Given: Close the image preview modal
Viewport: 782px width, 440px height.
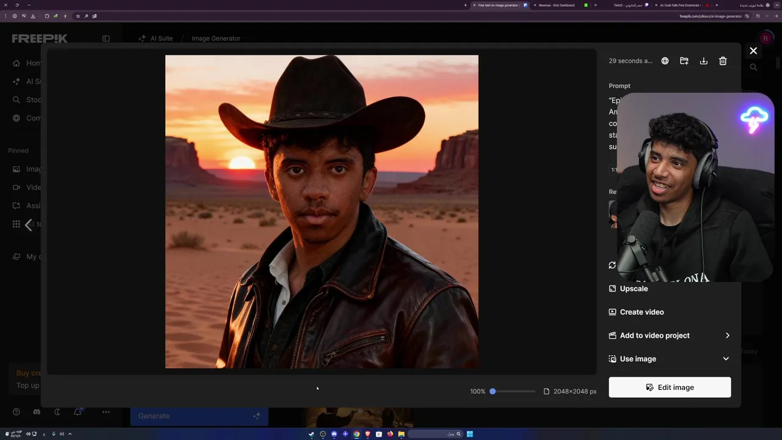Looking at the screenshot, I should tap(753, 51).
